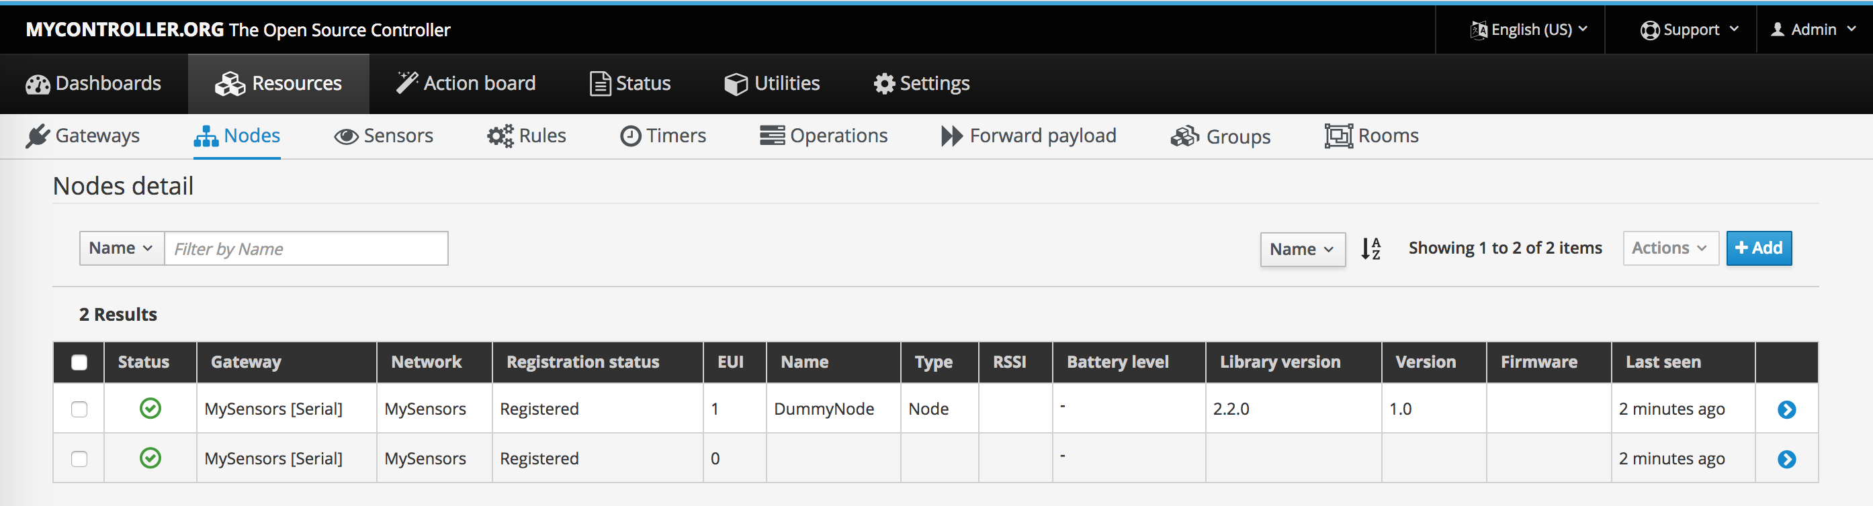Open EUI 0 row details arrow
Viewport: 1873px width, 506px height.
[1786, 459]
